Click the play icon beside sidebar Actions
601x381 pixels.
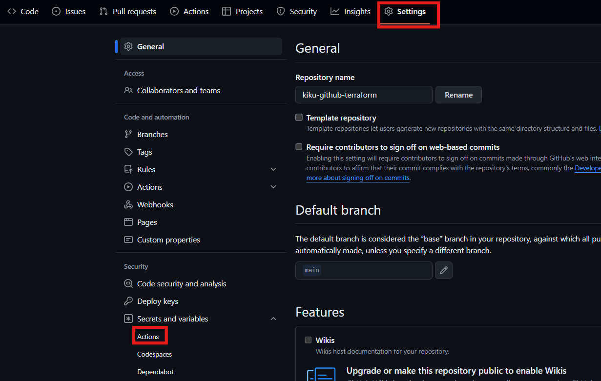point(128,187)
